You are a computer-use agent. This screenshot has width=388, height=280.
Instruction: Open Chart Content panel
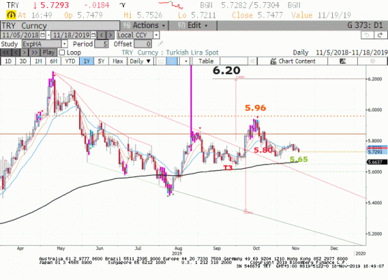(x=292, y=61)
